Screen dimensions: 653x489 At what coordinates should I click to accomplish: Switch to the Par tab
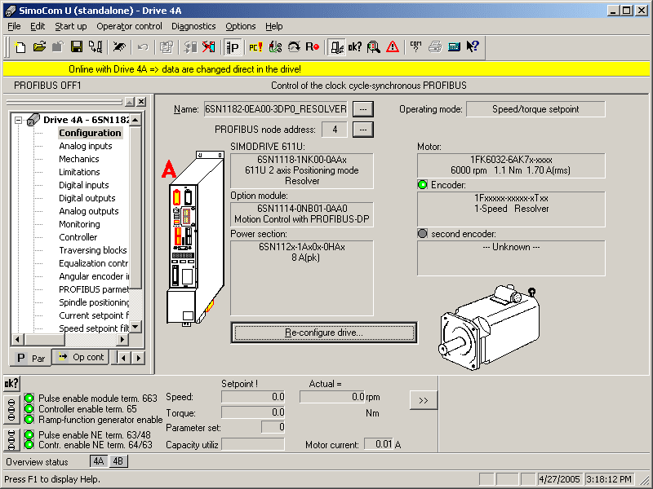(x=31, y=358)
